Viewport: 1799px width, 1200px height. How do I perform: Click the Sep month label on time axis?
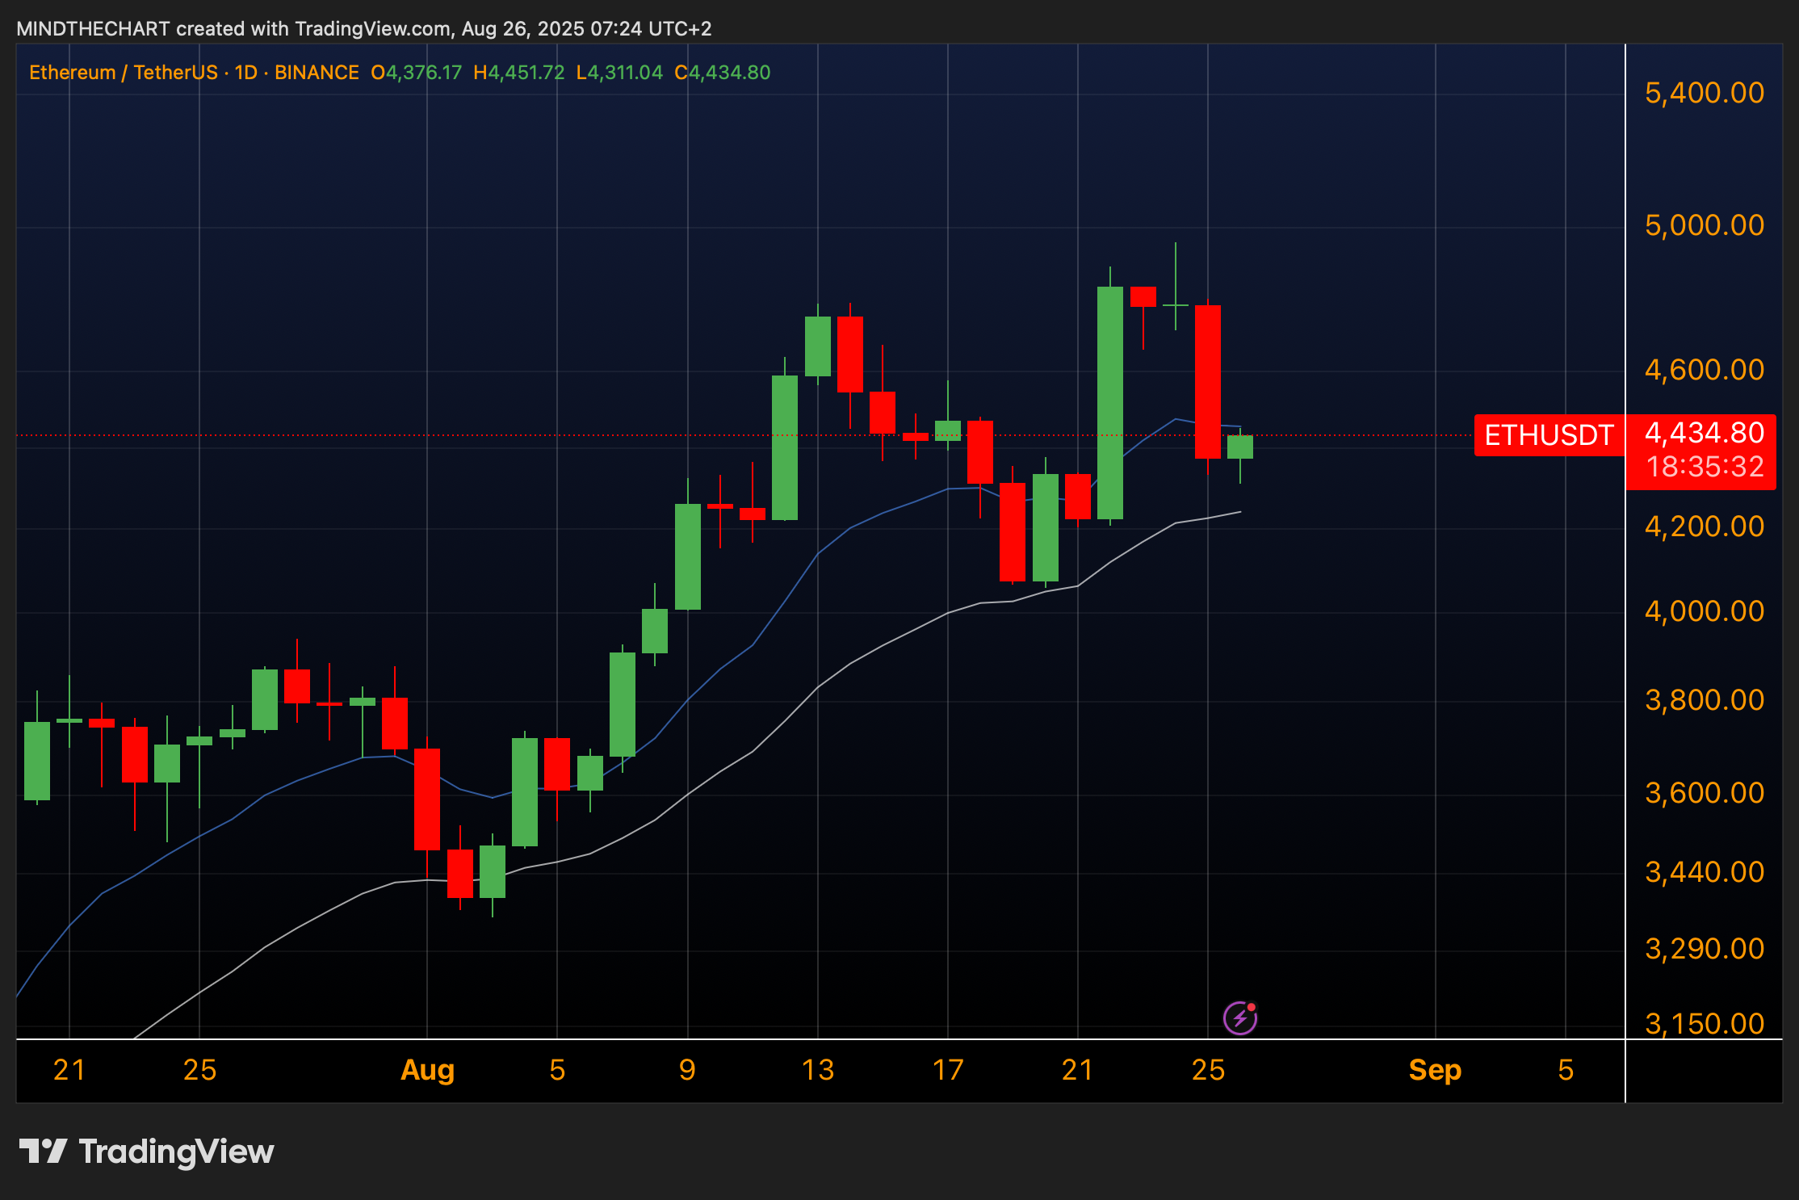1435,1070
